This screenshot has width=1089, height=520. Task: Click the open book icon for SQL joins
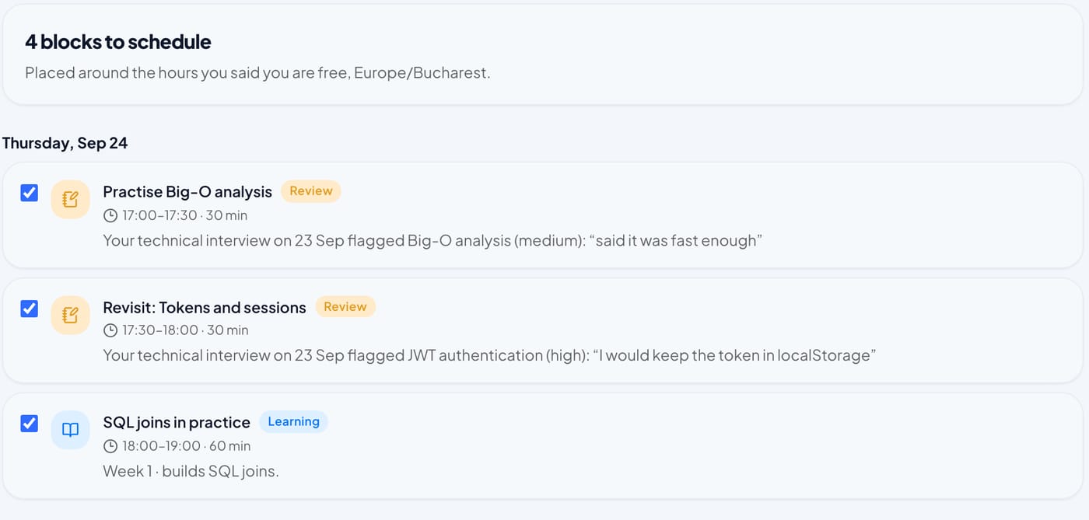coord(70,430)
